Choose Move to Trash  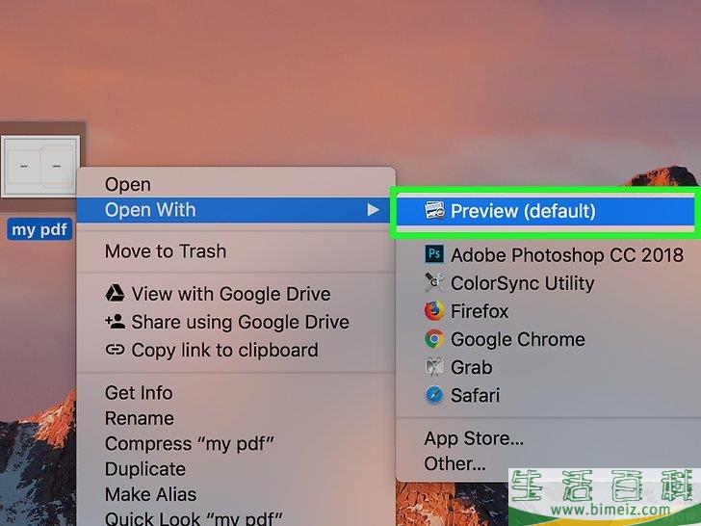[236, 251]
